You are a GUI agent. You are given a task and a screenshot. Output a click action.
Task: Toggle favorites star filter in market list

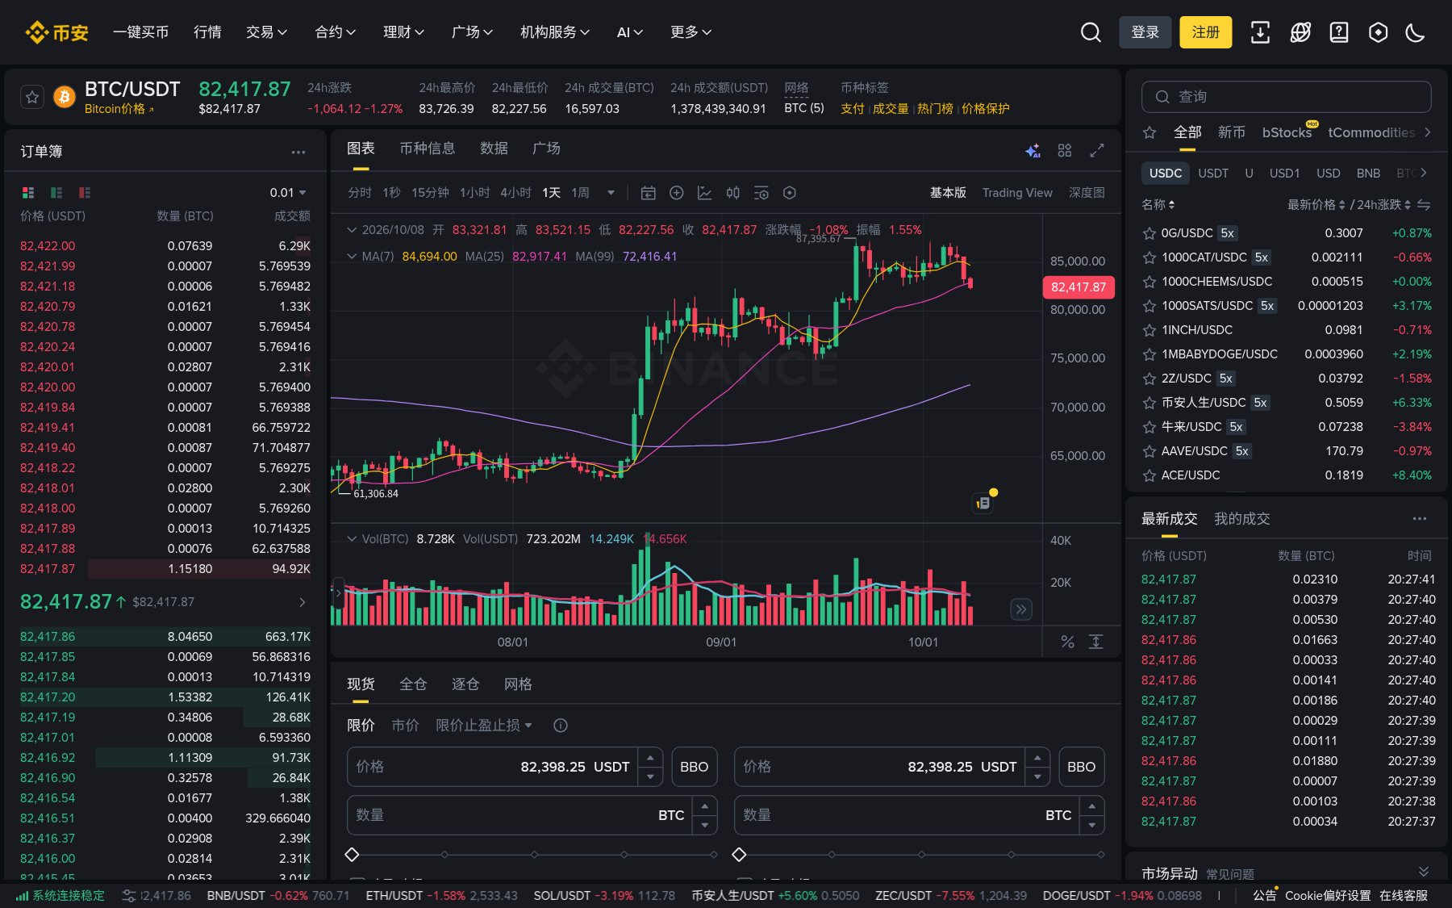[1149, 132]
